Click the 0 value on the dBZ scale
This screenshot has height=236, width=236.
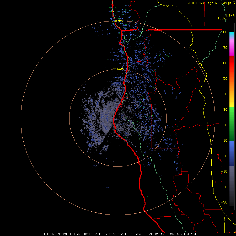point(226,156)
